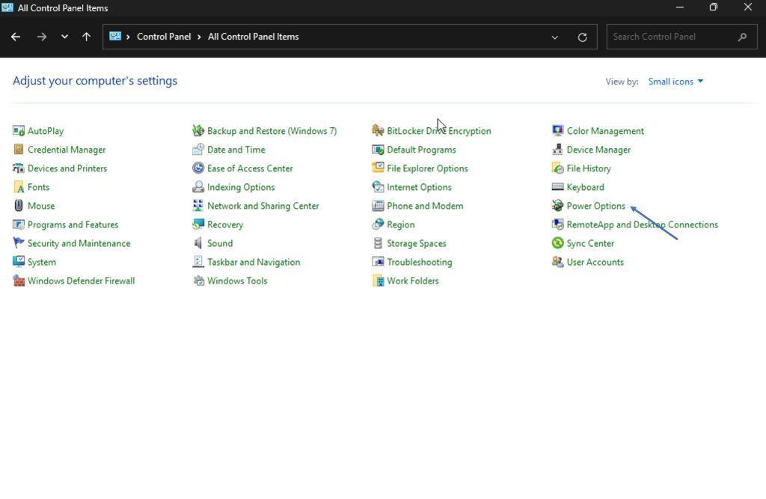Click the Sound speaker icon
Image resolution: width=766 pixels, height=499 pixels.
[x=197, y=243]
